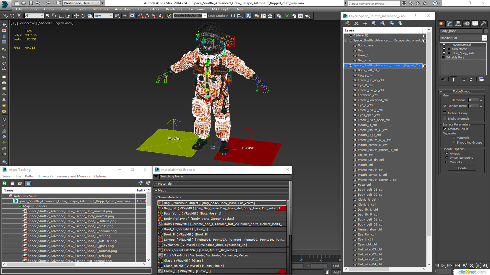490x275 pixels.
Task: Click the Iterations spinner up arrow
Action: point(481,99)
